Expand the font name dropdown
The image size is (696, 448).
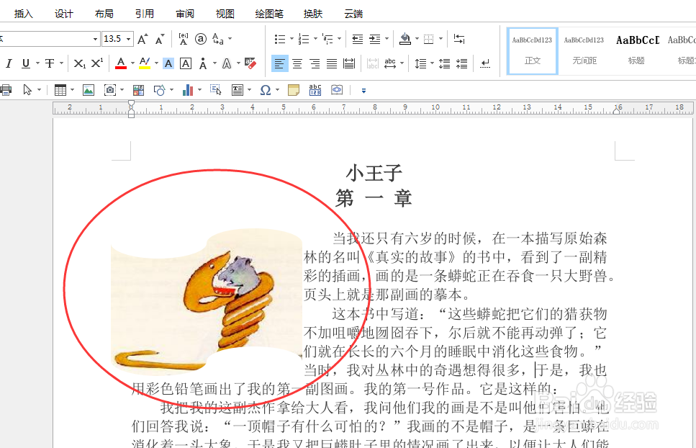coord(95,39)
